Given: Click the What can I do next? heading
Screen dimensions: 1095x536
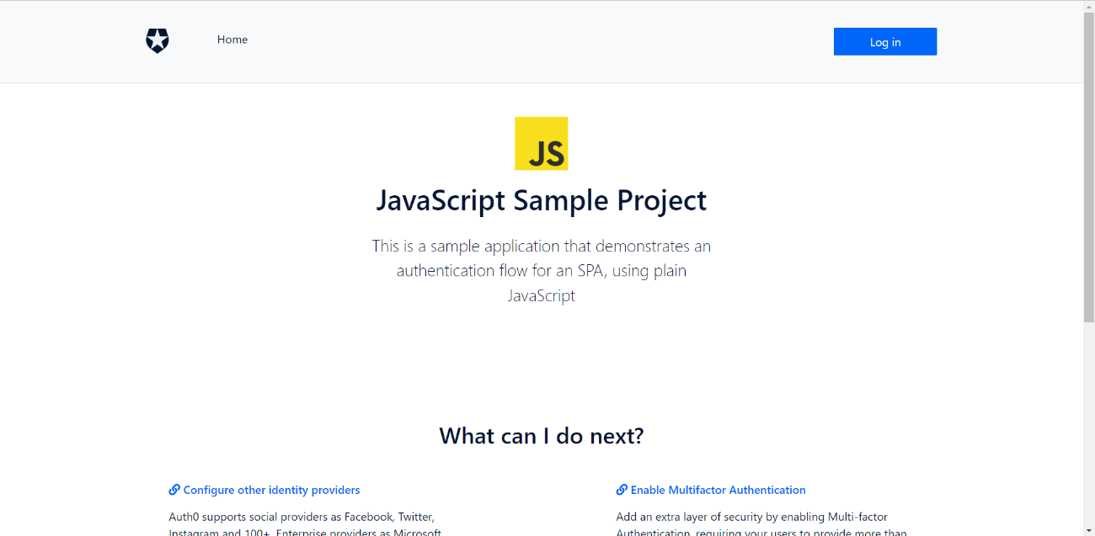Looking at the screenshot, I should point(541,436).
